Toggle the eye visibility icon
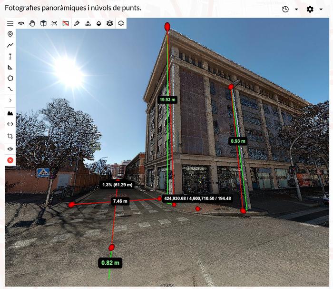 (10, 149)
